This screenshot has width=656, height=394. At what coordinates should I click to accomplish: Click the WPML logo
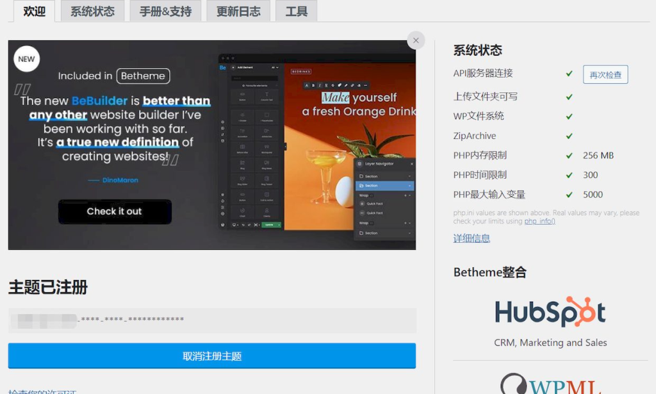[550, 384]
